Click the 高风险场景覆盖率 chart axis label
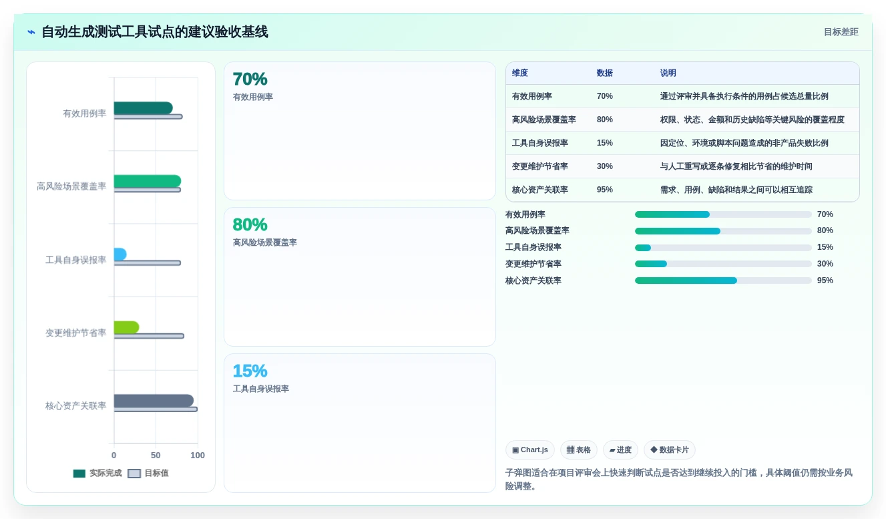886x519 pixels. 71,186
